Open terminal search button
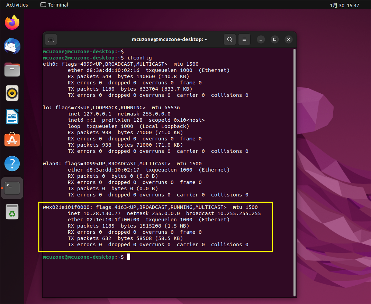Screen dimensions: 371x304 (x=229, y=39)
